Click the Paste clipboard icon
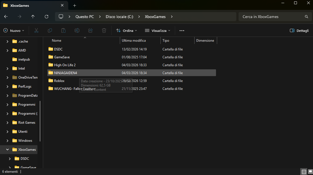This screenshot has height=175, width=313. (x=63, y=30)
